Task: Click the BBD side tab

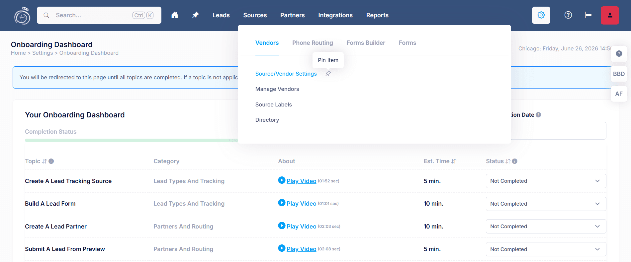Action: (619, 74)
